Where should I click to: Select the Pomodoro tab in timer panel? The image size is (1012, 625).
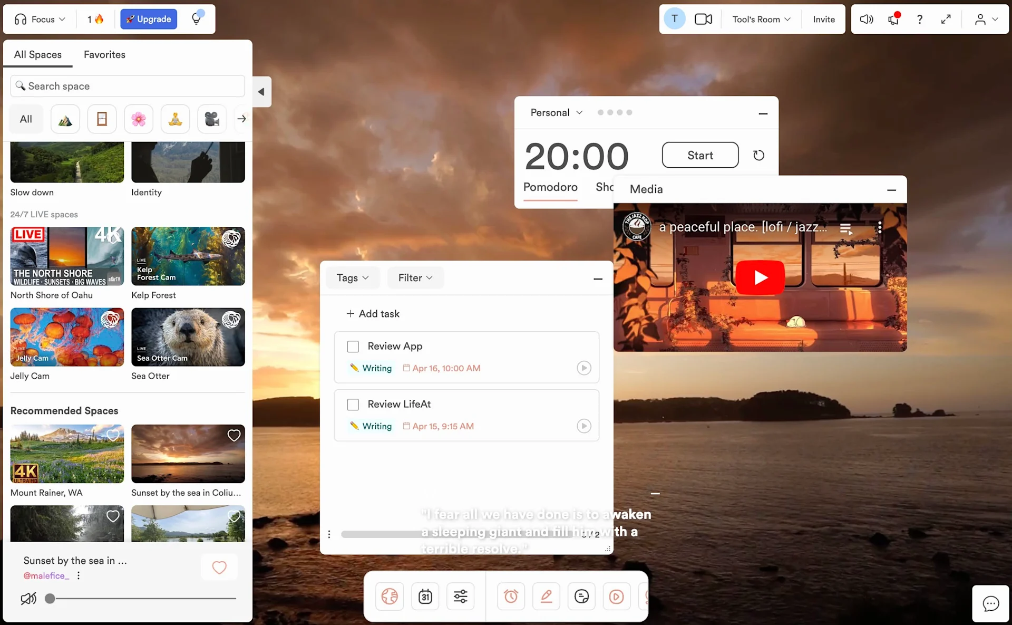point(550,187)
